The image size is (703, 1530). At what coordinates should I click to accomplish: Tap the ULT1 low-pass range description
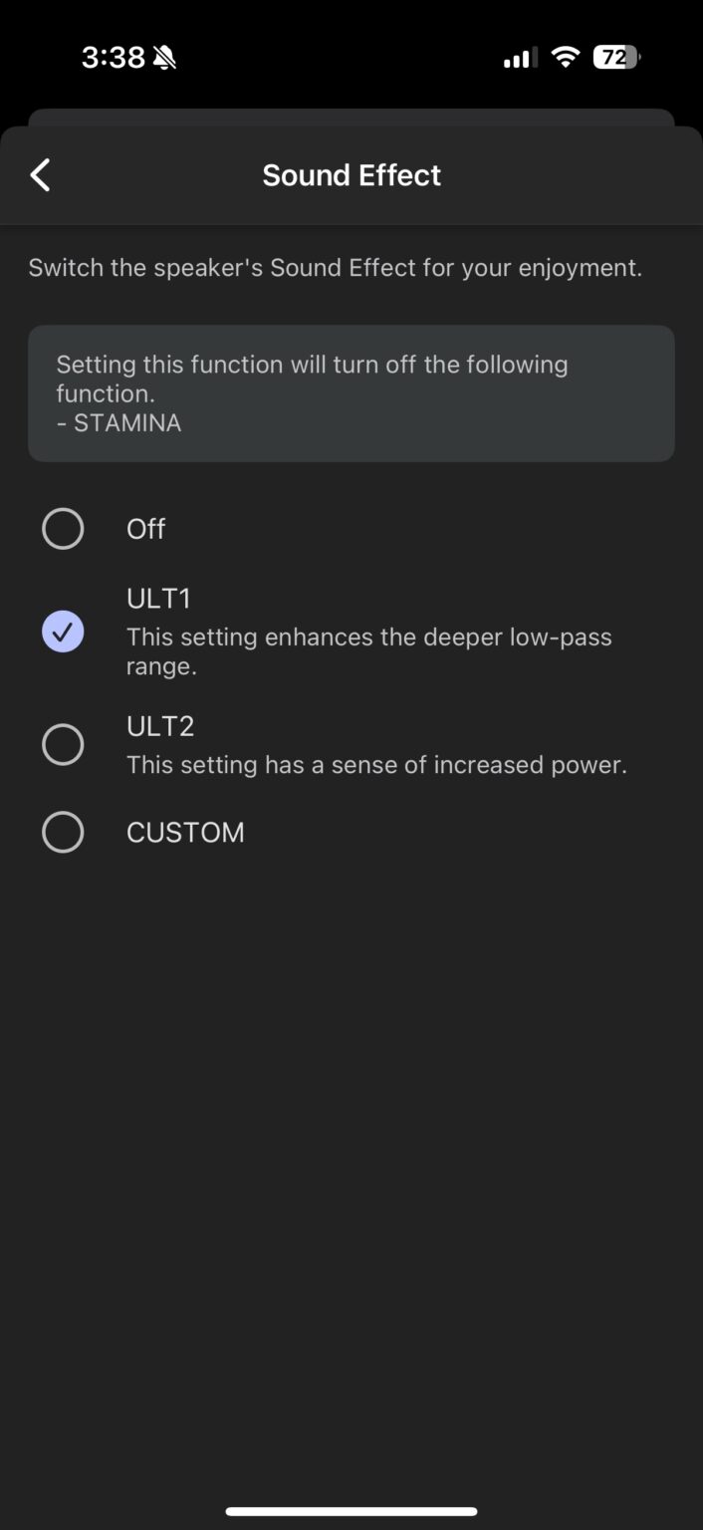point(368,650)
